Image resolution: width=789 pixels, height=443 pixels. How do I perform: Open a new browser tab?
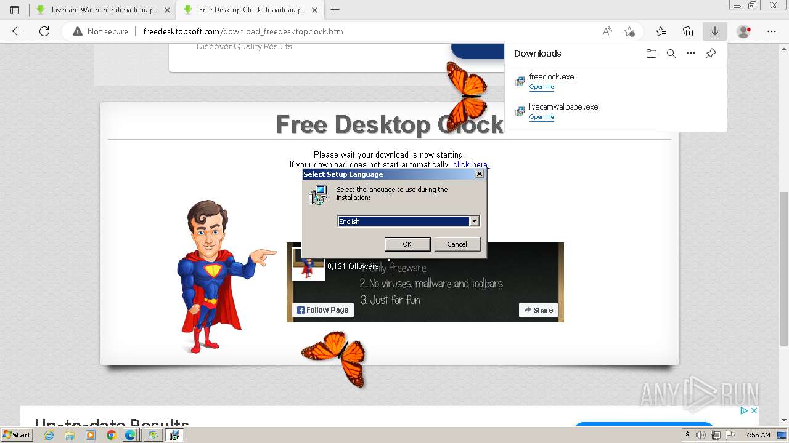[x=335, y=10]
